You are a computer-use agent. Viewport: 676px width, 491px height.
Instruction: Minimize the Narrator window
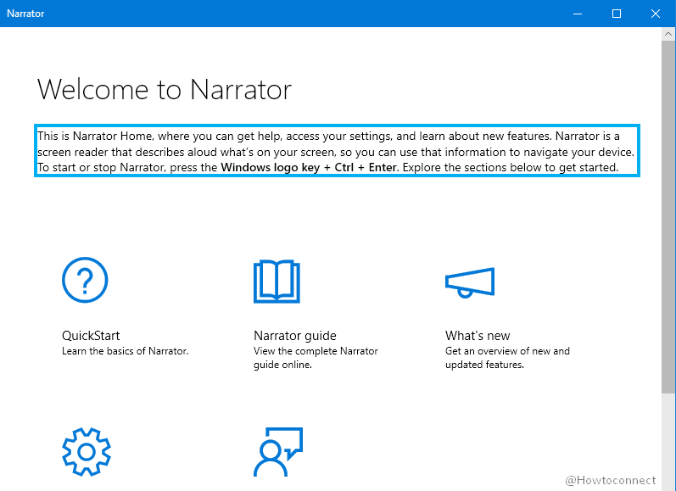tap(578, 14)
